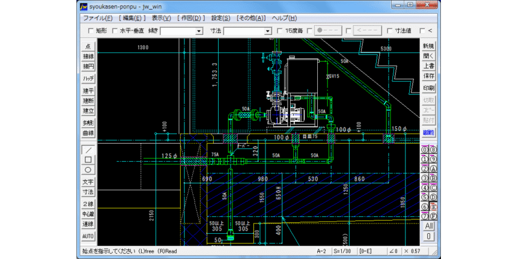This screenshot has width=518, height=259.
Task: Toggle layer 4 button
Action: point(425,188)
